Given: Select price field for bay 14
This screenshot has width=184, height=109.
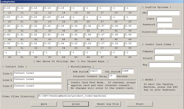Looking at the screenshot, I should (63, 8).
